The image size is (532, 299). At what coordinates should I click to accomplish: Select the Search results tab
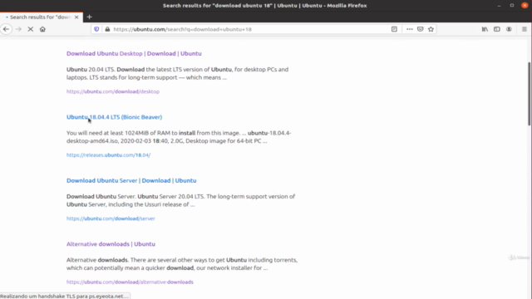pyautogui.click(x=42, y=17)
